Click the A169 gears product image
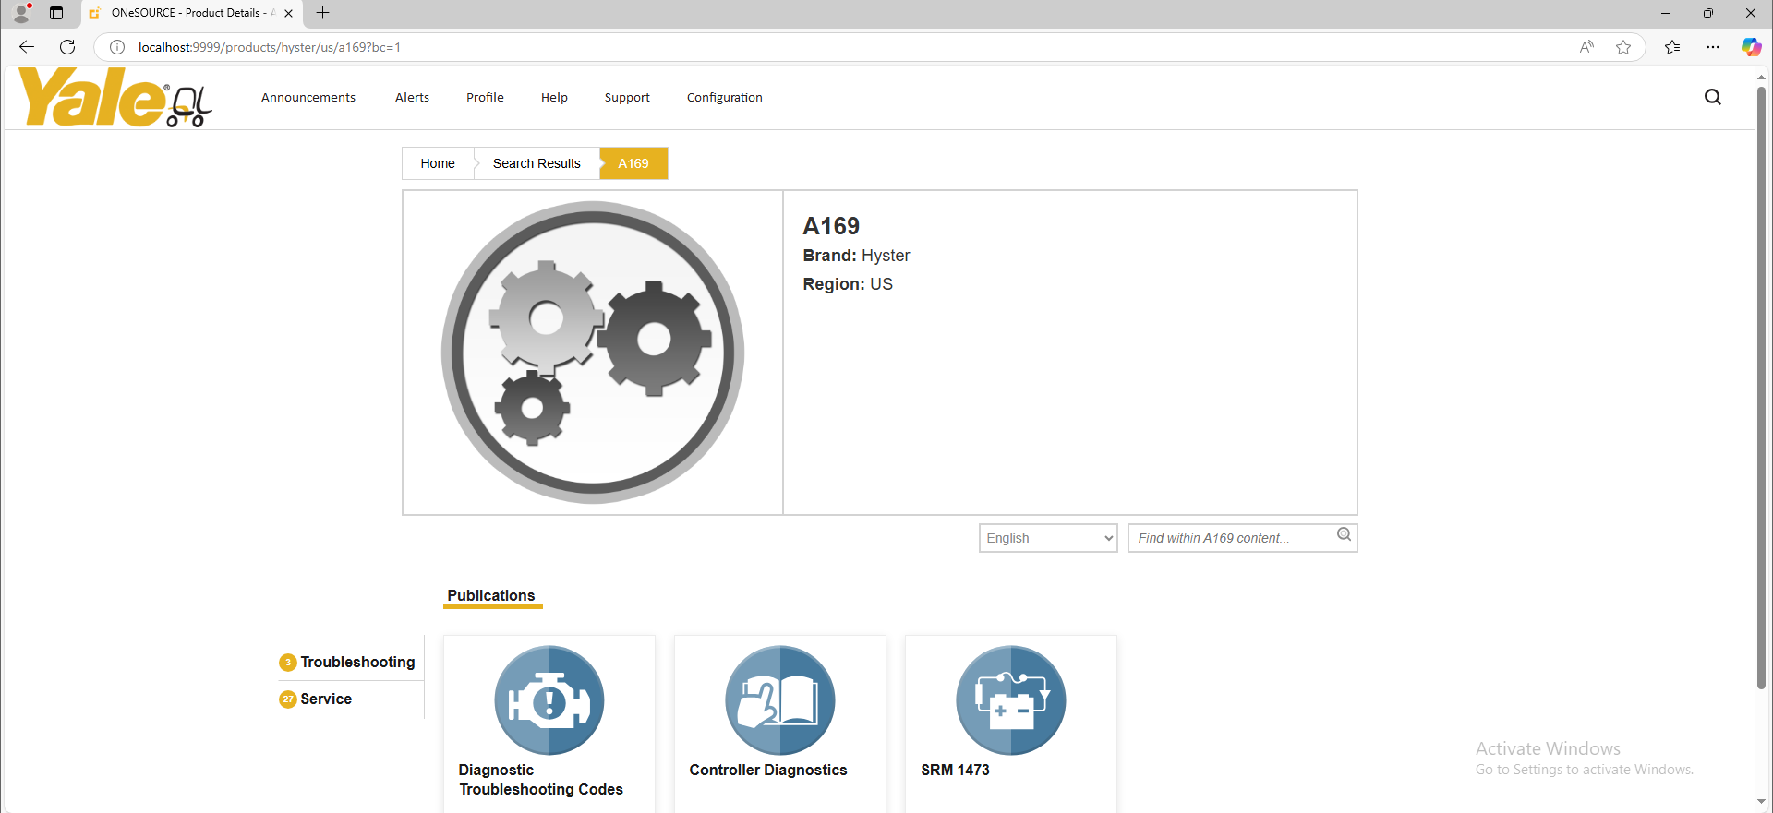The height and width of the screenshot is (813, 1773). [593, 353]
